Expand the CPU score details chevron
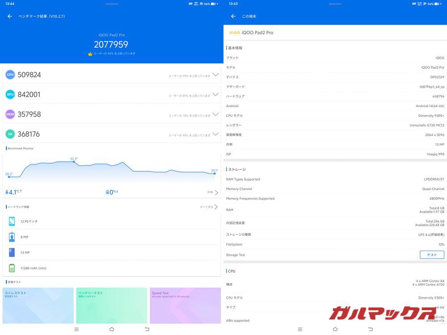 coord(216,75)
